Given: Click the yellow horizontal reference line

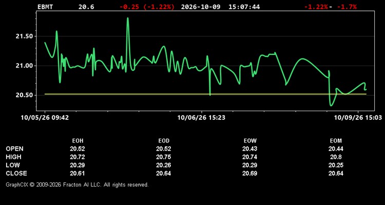Looking at the screenshot, I should coord(205,94).
